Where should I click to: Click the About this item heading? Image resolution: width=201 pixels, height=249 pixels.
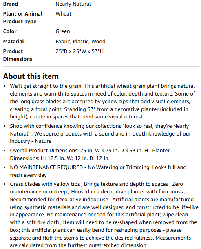point(31,76)
